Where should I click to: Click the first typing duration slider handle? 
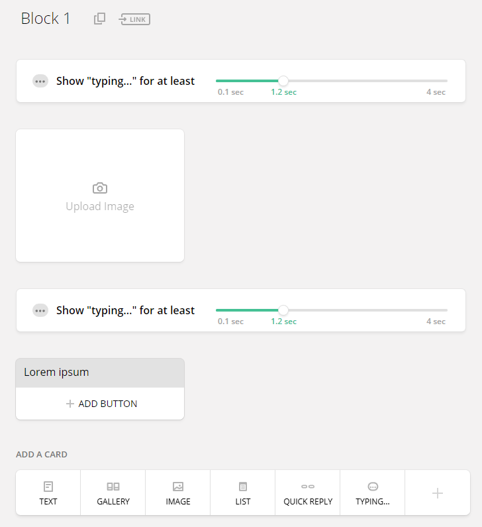click(283, 81)
